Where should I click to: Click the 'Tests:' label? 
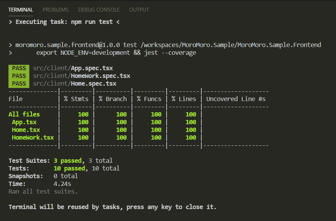(19, 168)
